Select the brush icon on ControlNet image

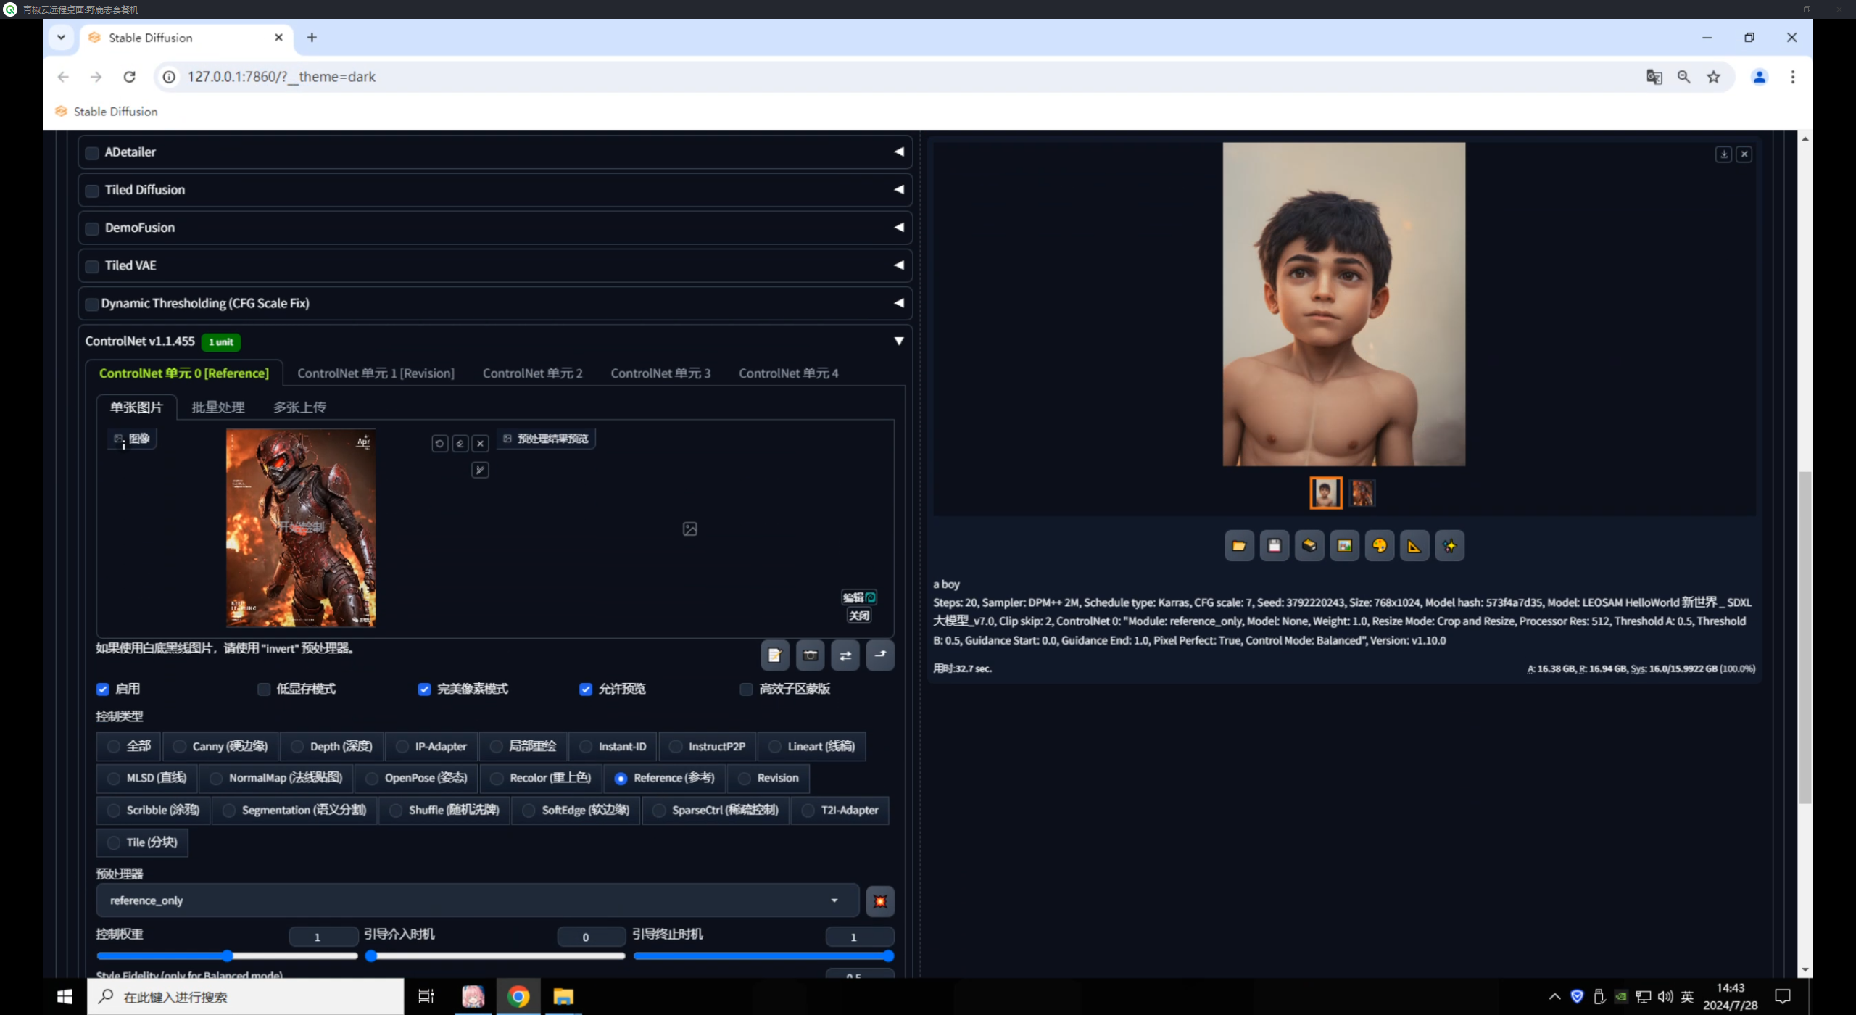[480, 471]
